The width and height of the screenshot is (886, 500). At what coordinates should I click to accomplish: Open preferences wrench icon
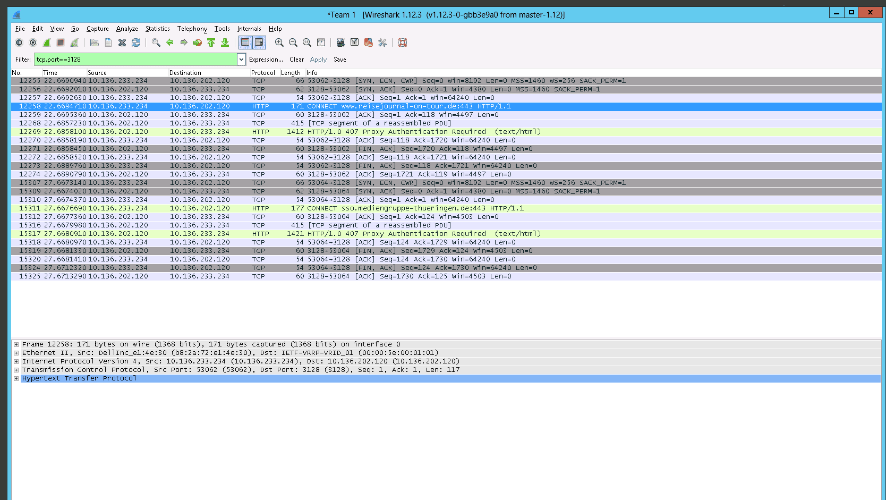[382, 43]
